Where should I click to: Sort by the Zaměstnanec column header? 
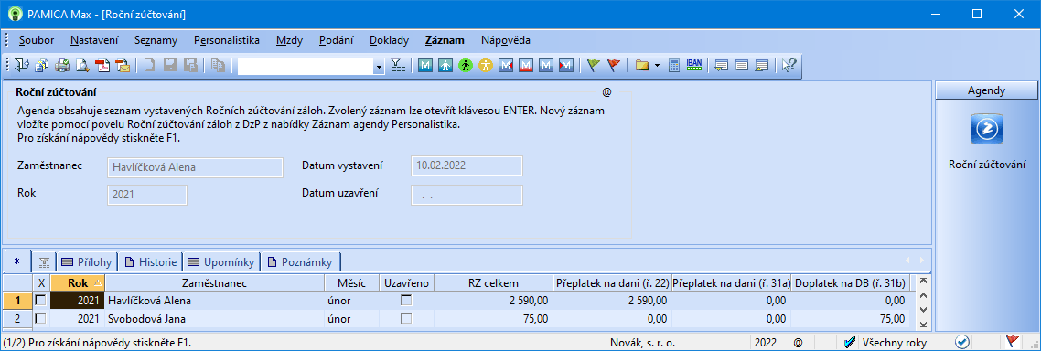click(214, 283)
